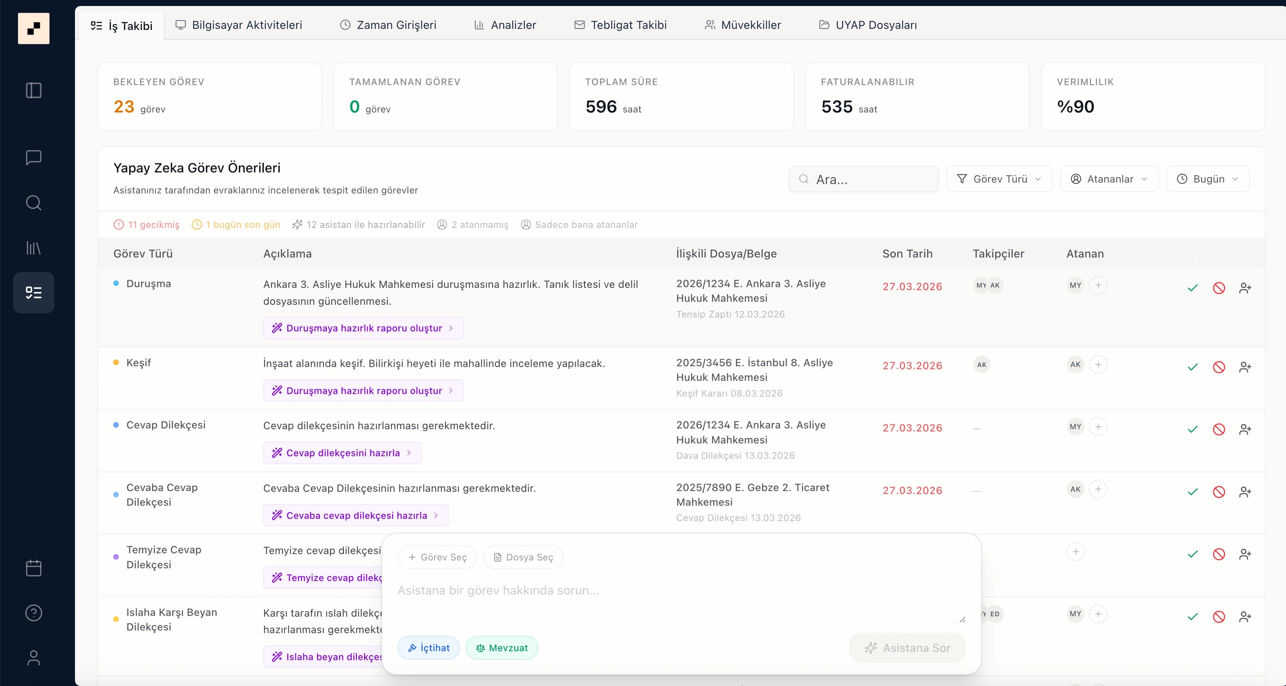The width and height of the screenshot is (1286, 686).
Task: Expand the Atananlar filter
Action: (1109, 179)
